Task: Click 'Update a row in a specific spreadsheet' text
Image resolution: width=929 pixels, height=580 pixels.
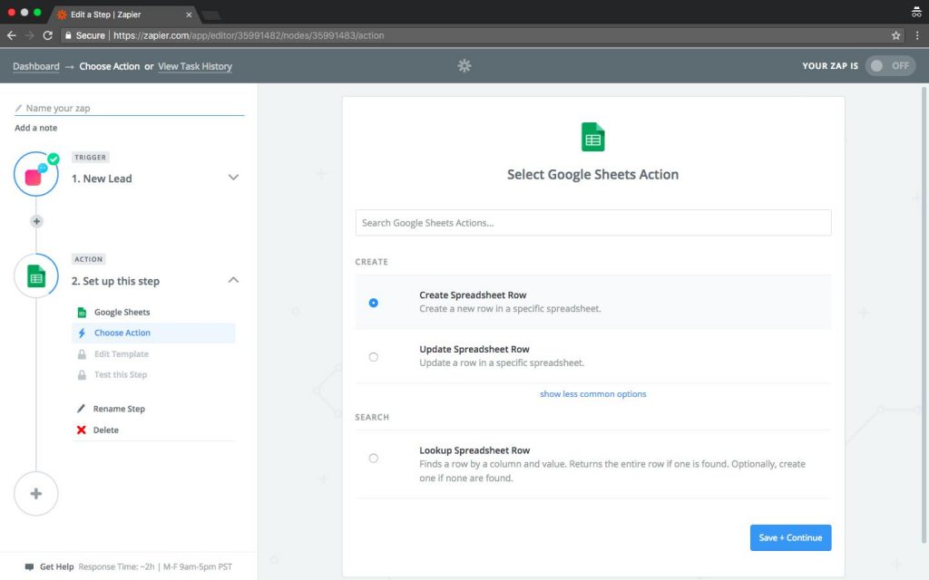Action: coord(502,362)
